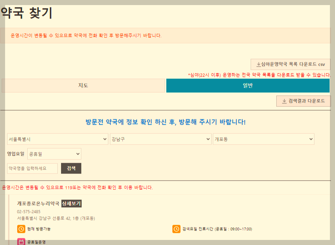Select the 일반 tab
Viewport: 335px width, 245px height.
tap(248, 86)
